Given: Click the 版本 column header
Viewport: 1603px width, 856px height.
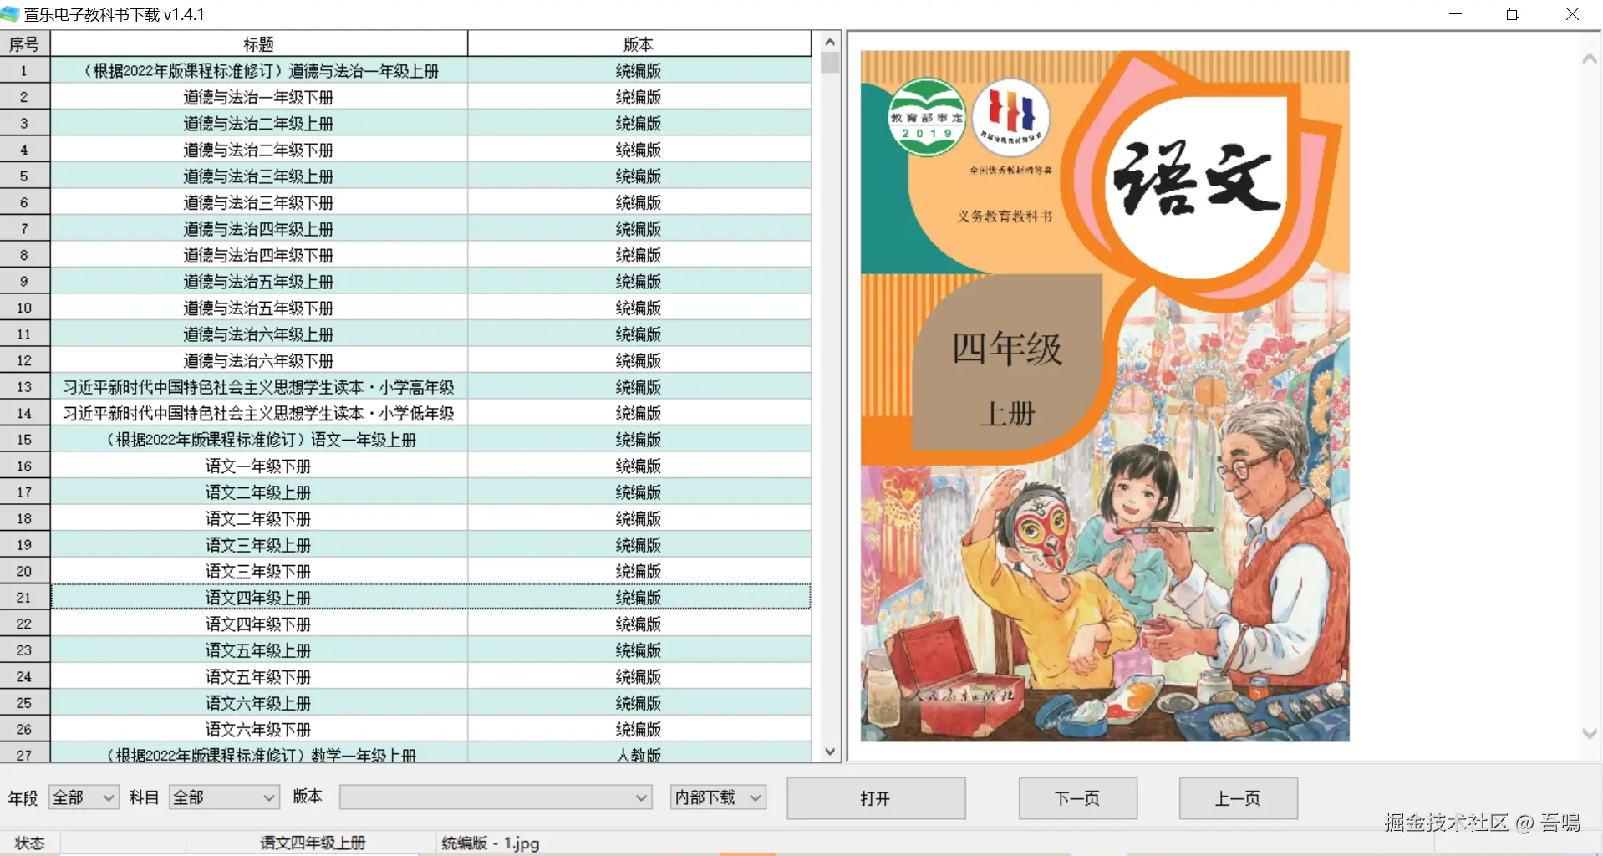Looking at the screenshot, I should click(639, 44).
